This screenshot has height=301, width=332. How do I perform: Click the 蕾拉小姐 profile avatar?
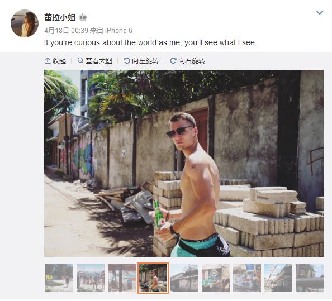[x=25, y=23]
